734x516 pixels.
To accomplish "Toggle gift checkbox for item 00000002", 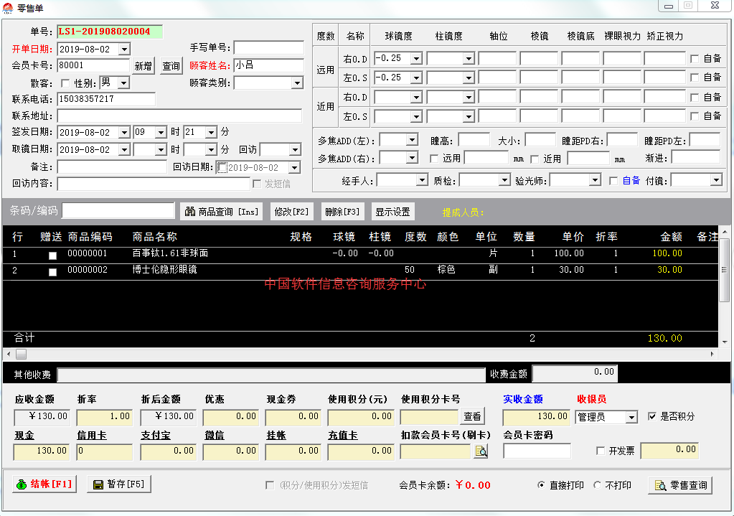I will pyautogui.click(x=53, y=272).
